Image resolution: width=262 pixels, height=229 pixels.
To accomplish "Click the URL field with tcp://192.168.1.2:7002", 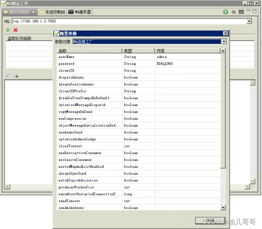I will pyautogui.click(x=129, y=21).
